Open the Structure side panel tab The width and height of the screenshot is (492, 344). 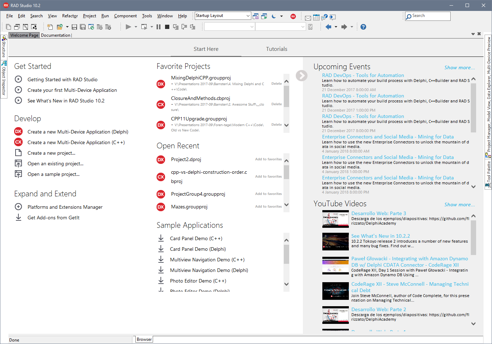click(4, 47)
